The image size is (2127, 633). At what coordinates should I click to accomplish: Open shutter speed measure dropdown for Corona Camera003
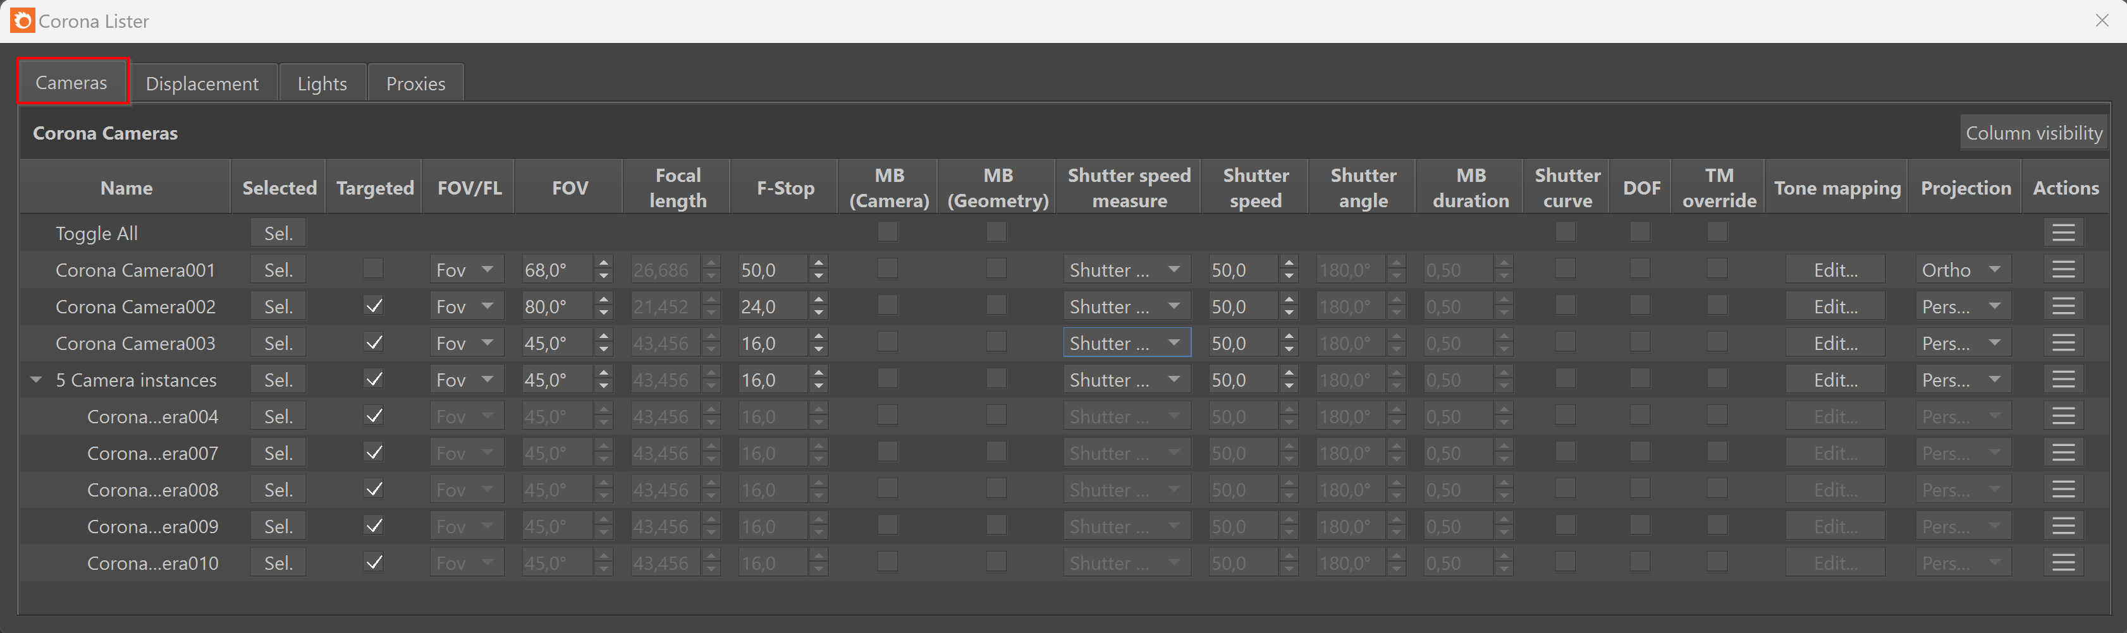click(x=1127, y=342)
